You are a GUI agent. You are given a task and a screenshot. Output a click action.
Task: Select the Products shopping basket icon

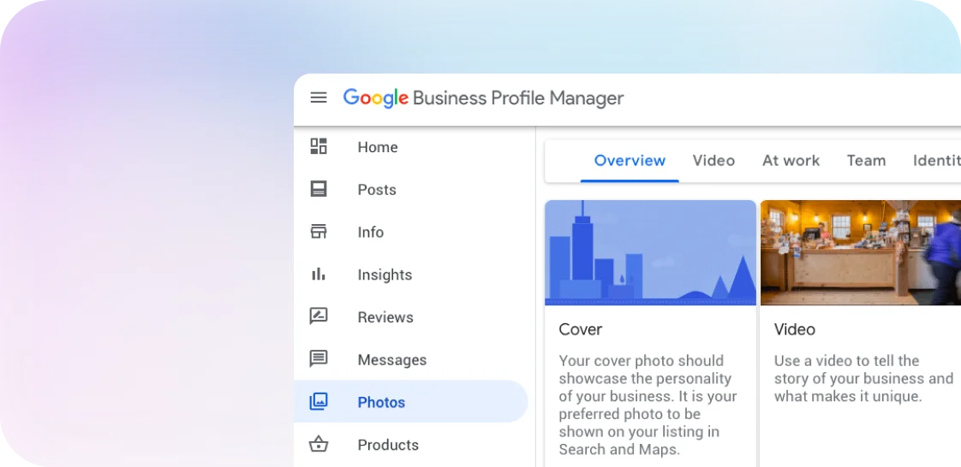319,444
